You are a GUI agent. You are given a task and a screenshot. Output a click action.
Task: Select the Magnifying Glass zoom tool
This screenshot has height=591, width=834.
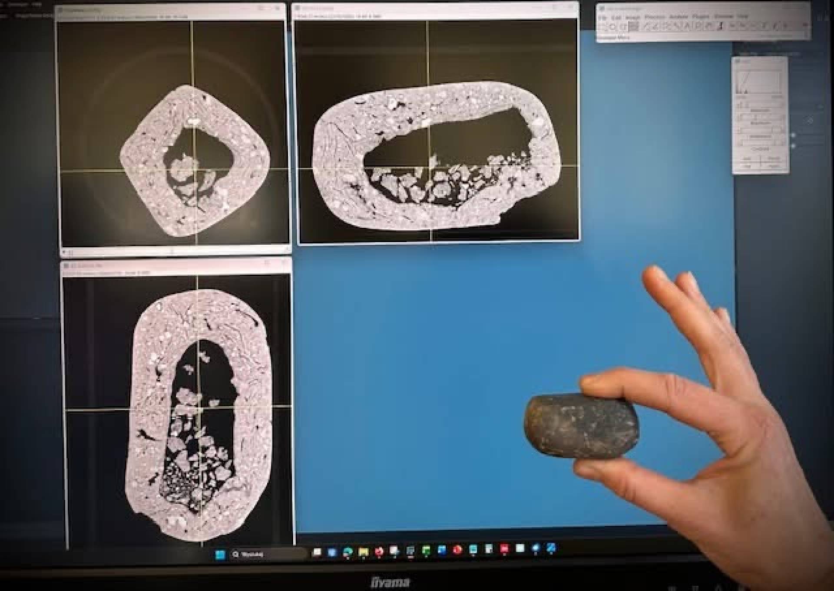click(698, 26)
